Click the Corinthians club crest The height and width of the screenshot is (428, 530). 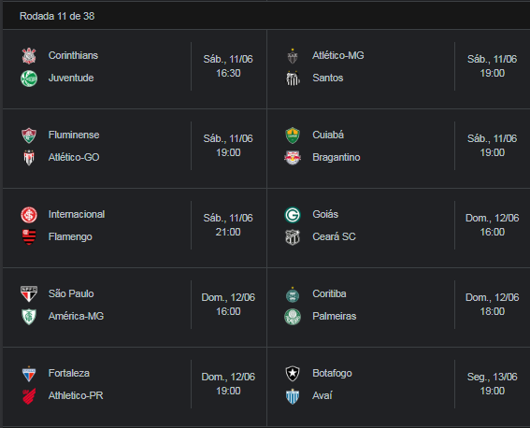tap(29, 56)
